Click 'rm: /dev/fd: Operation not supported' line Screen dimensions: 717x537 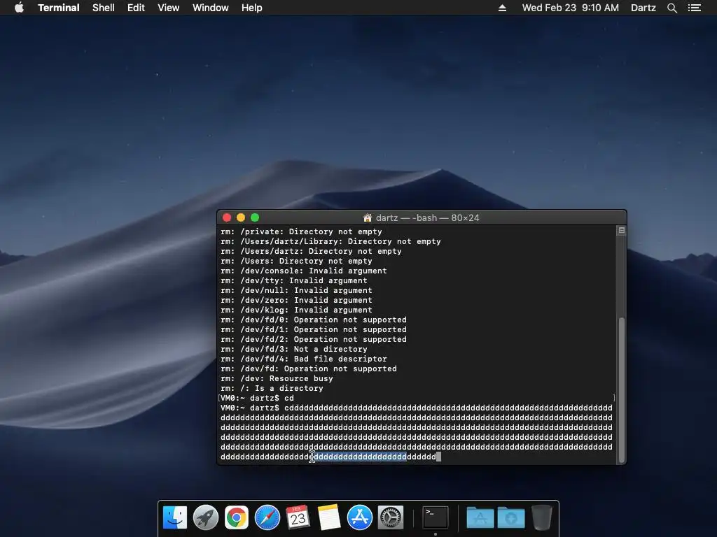309,368
